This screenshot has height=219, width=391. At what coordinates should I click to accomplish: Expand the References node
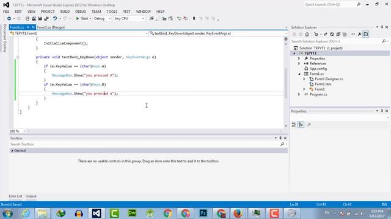[x=299, y=63]
